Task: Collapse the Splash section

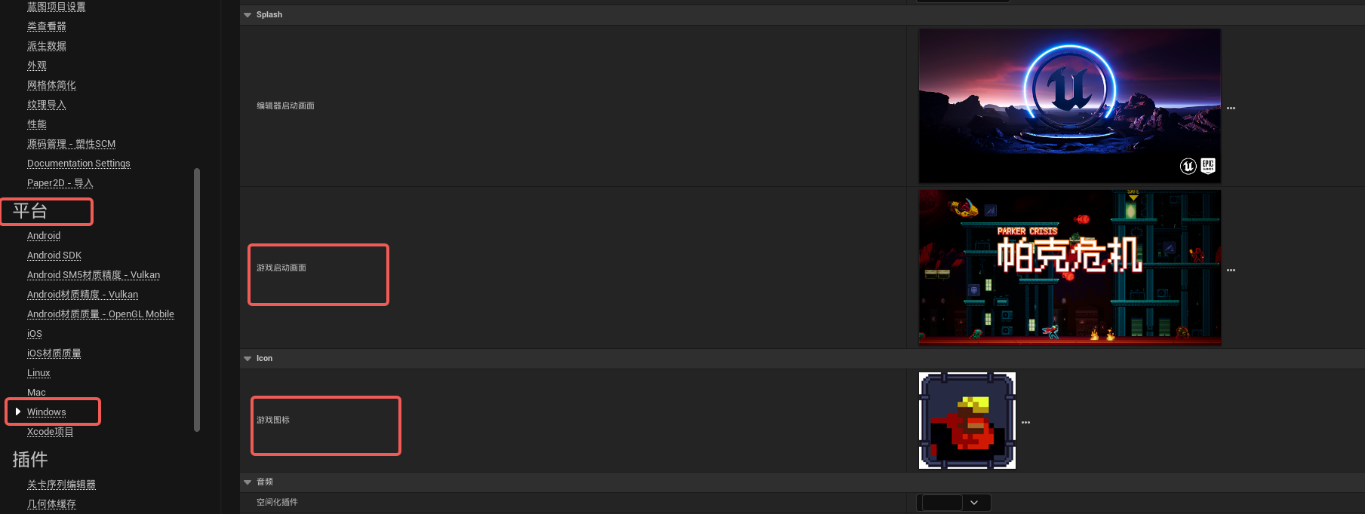Action: click(247, 15)
